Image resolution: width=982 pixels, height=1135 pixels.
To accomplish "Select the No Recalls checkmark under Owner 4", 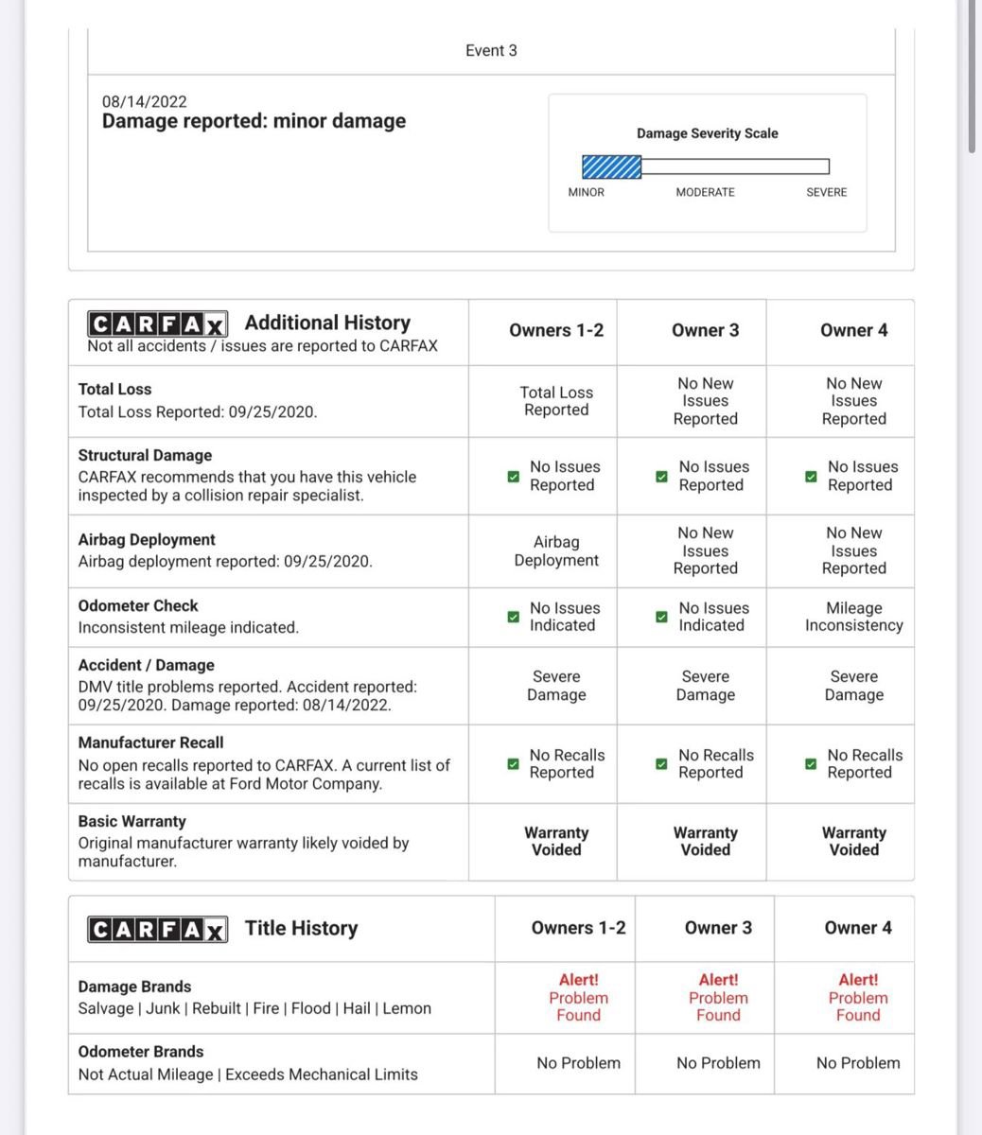I will 811,764.
